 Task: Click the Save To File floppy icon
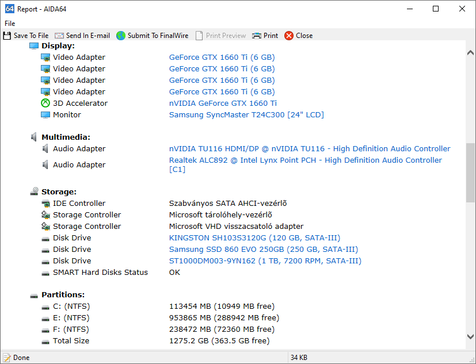click(x=7, y=36)
